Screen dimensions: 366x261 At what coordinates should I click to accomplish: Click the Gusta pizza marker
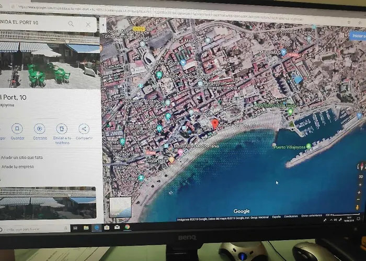click(171, 160)
